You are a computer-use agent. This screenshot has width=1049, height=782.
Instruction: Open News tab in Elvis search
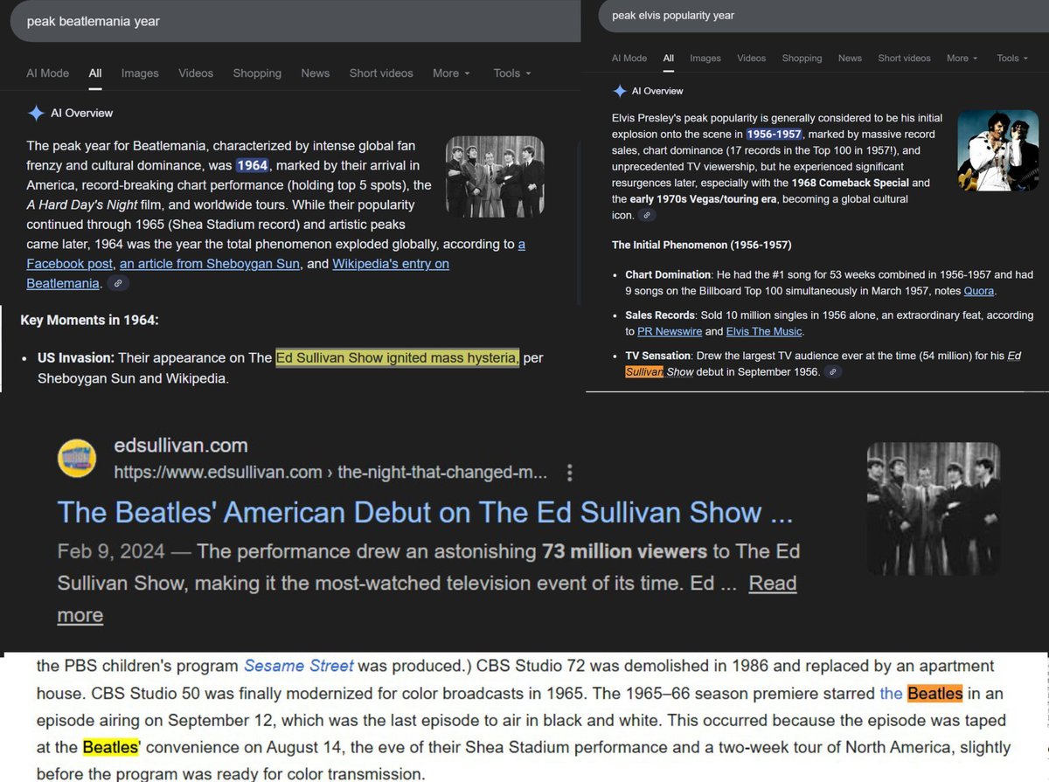pyautogui.click(x=850, y=59)
